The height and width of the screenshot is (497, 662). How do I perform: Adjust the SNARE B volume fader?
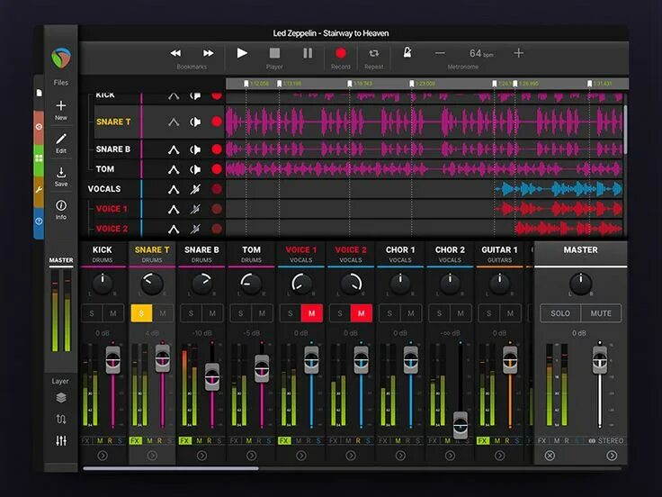(212, 376)
